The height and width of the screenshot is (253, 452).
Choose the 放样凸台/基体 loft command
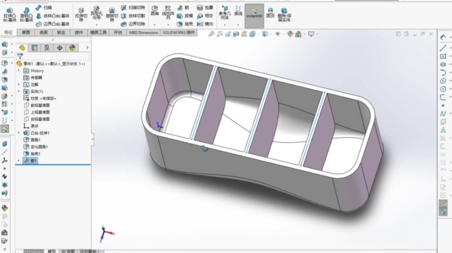[52, 16]
